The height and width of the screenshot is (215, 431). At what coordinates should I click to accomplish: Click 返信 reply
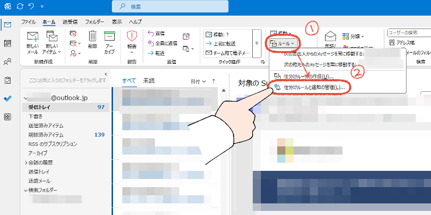(x=156, y=34)
